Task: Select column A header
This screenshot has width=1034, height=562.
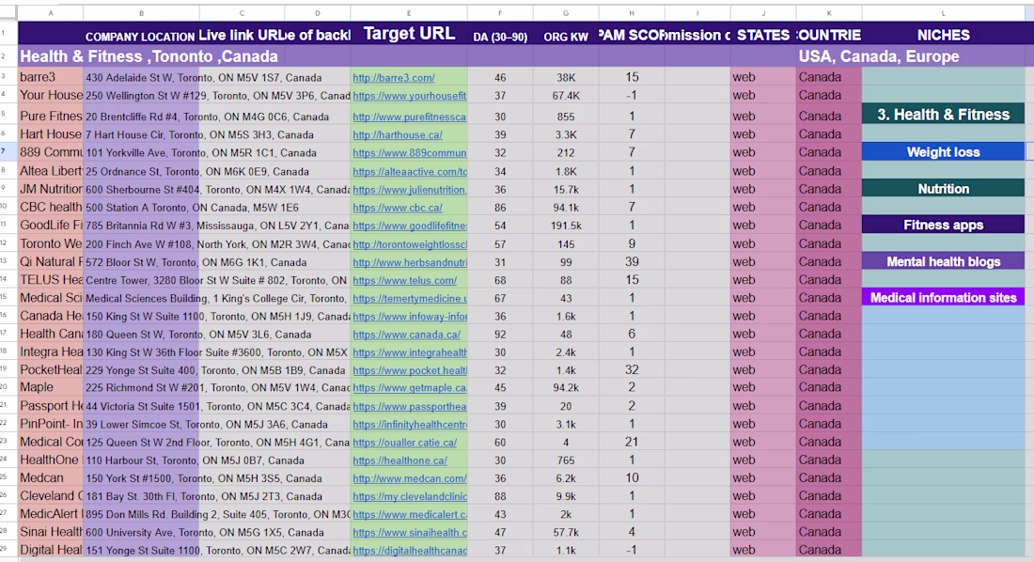Action: pos(51,13)
